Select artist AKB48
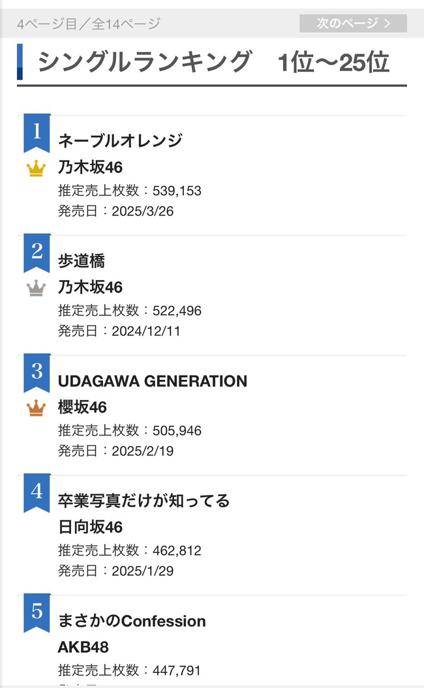The height and width of the screenshot is (688, 424). click(x=83, y=647)
